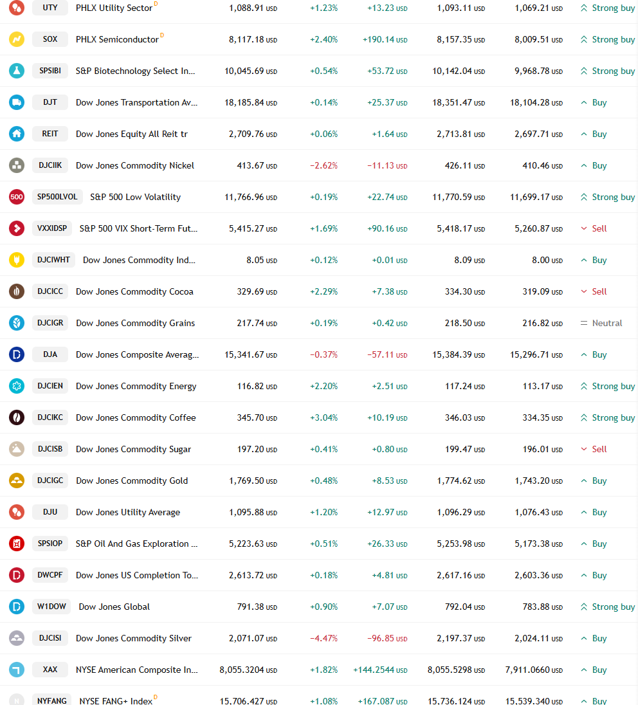Click price 8,117.18 USD in SOX row
Viewport: 638px width, 705px height.
pyautogui.click(x=253, y=40)
